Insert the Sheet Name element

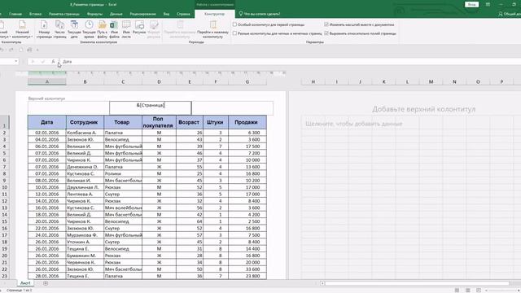(x=126, y=29)
